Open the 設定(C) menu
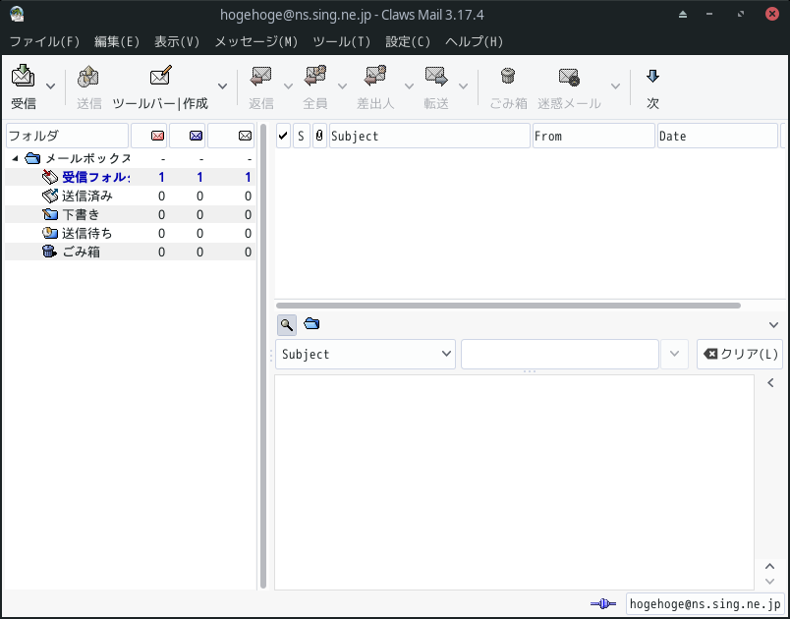Screen dimensions: 790x619 408,42
